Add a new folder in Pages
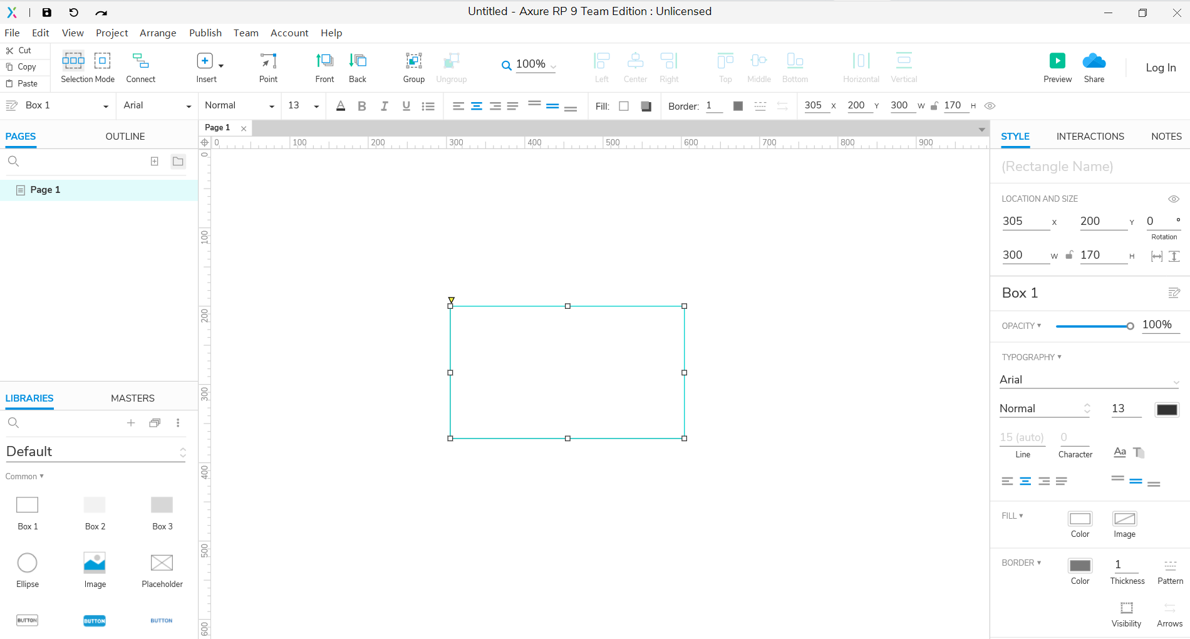The height and width of the screenshot is (639, 1190). (x=178, y=161)
